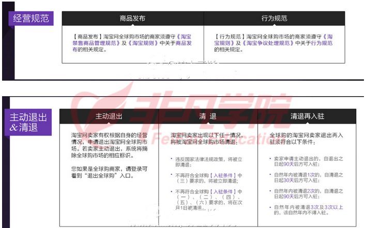The image size is (365, 228).
Task: Open 【入驻条件】 link in the （三）要求 bullet
Action: pyautogui.click(x=223, y=175)
